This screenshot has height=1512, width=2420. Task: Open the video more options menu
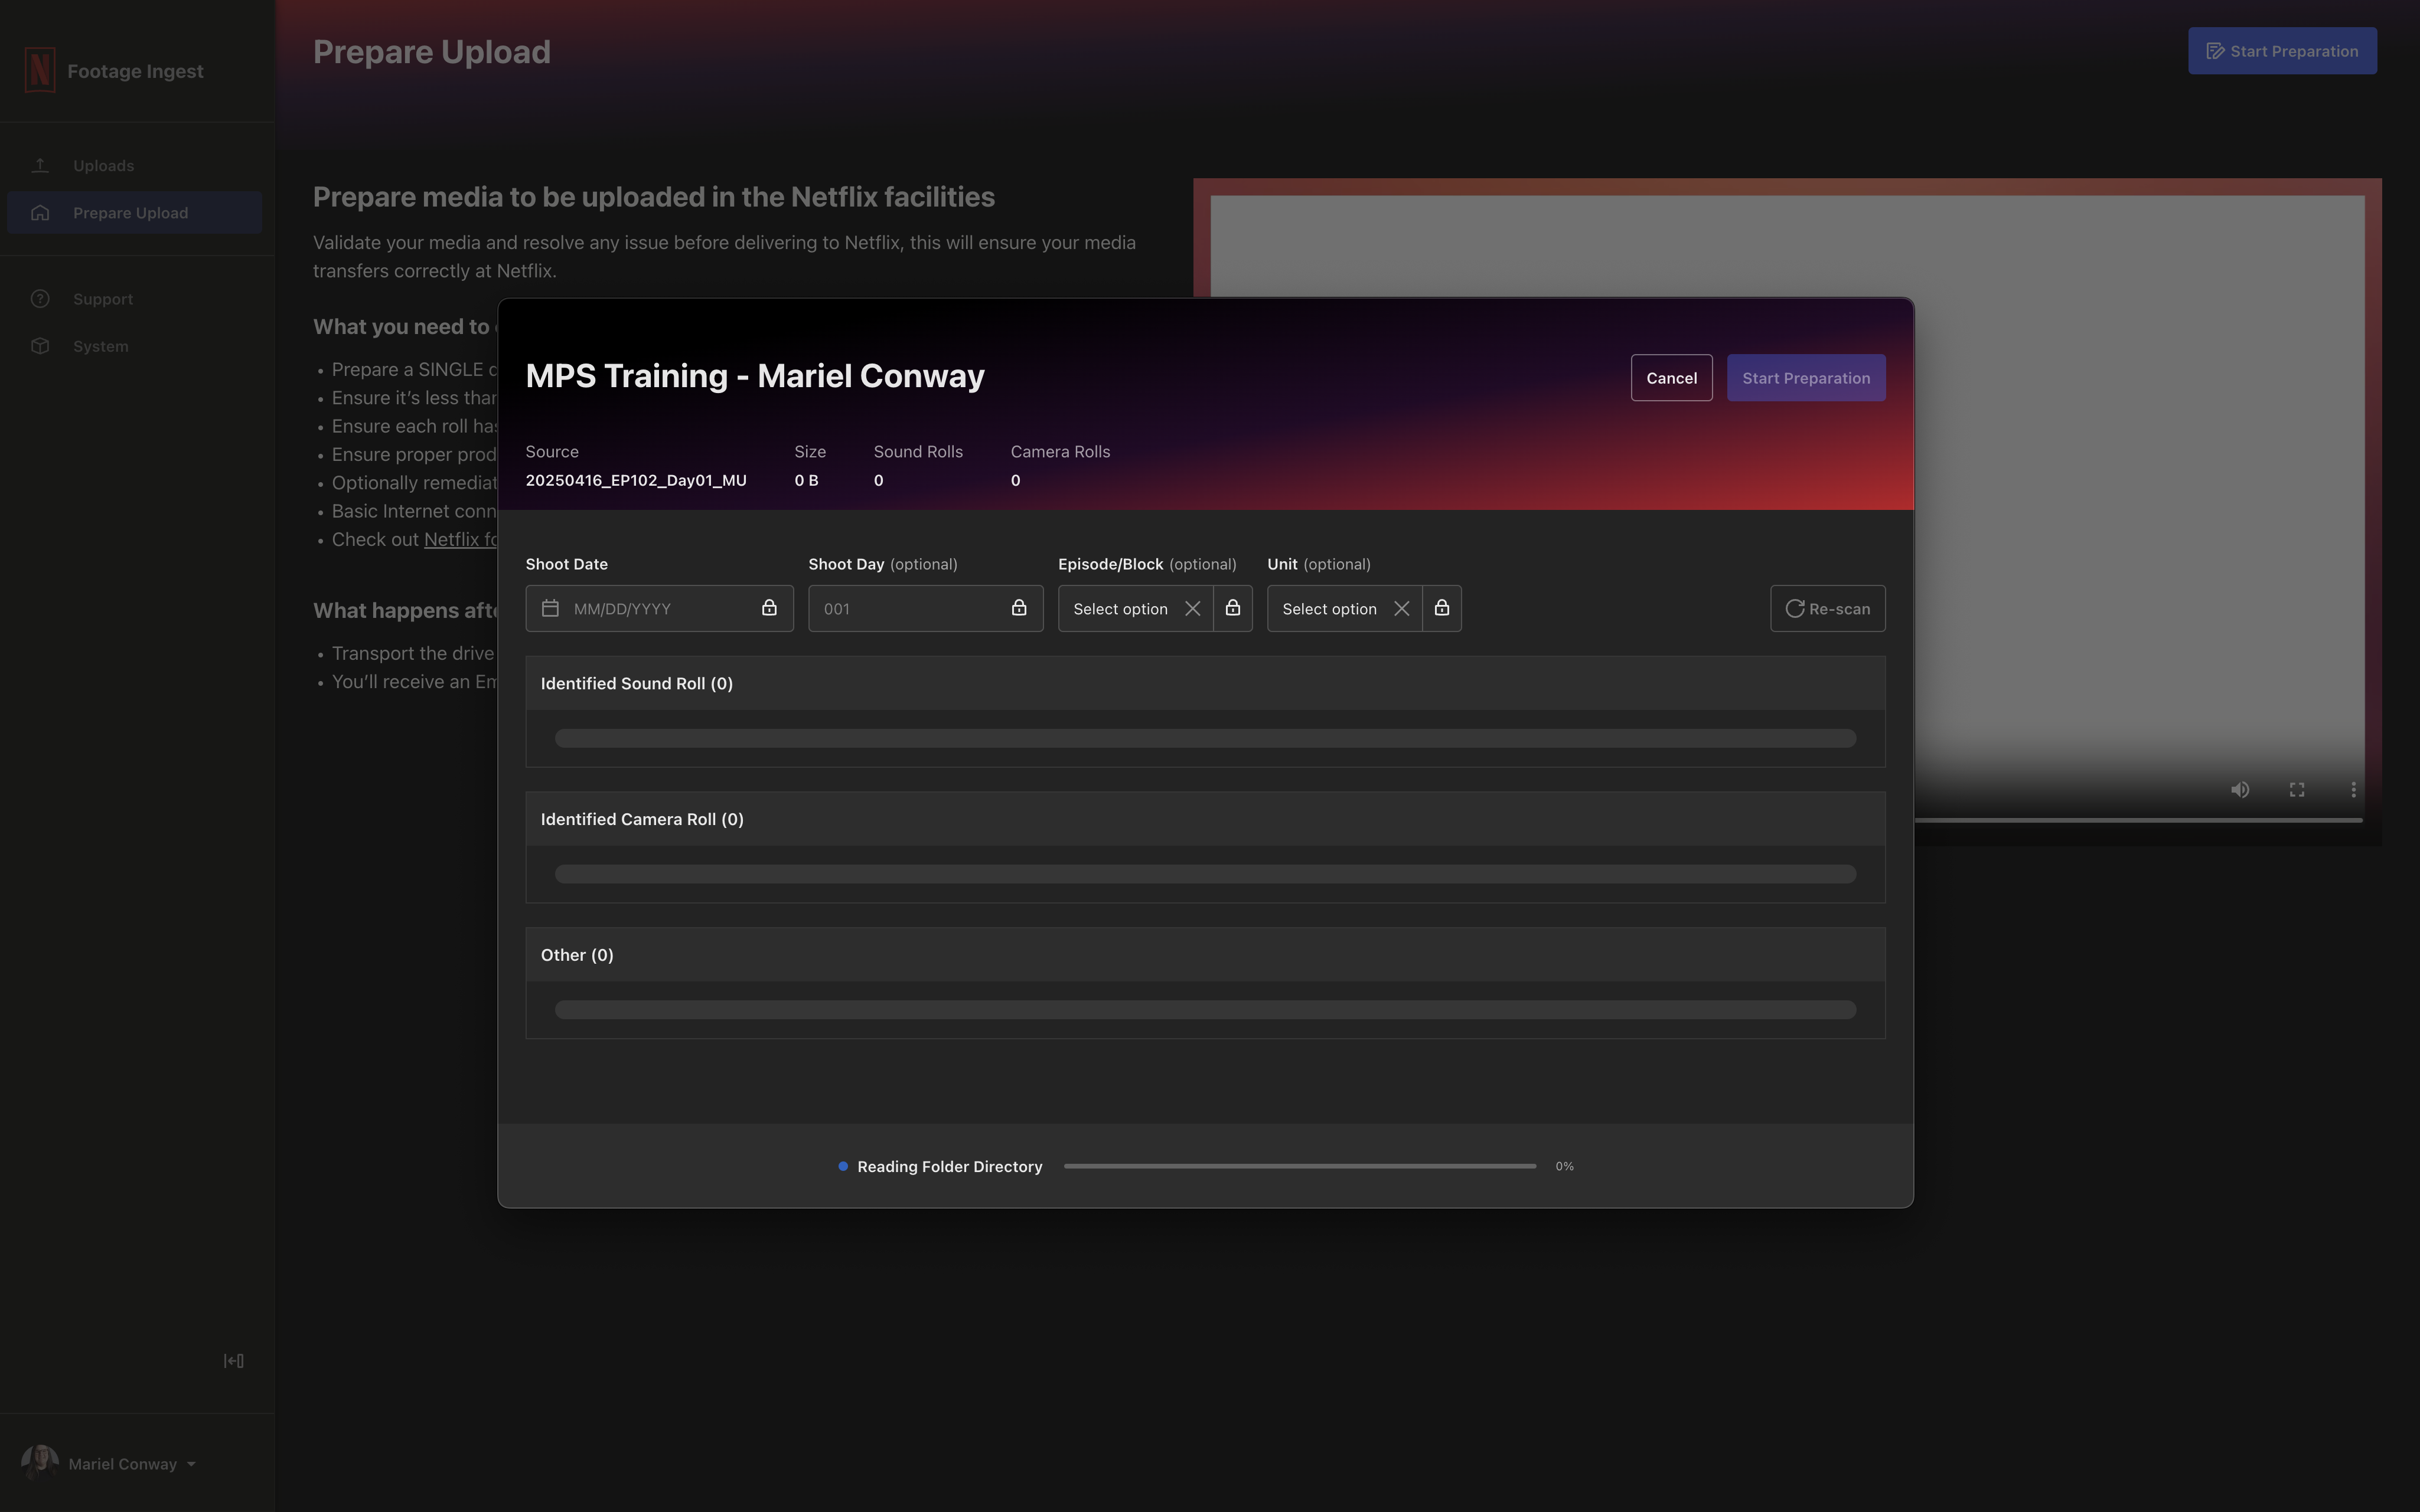[2353, 790]
